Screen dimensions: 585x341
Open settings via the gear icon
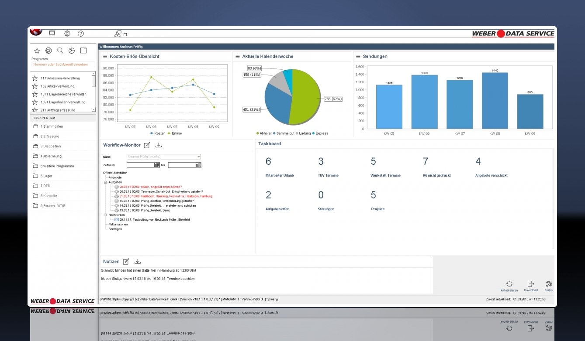tap(67, 34)
